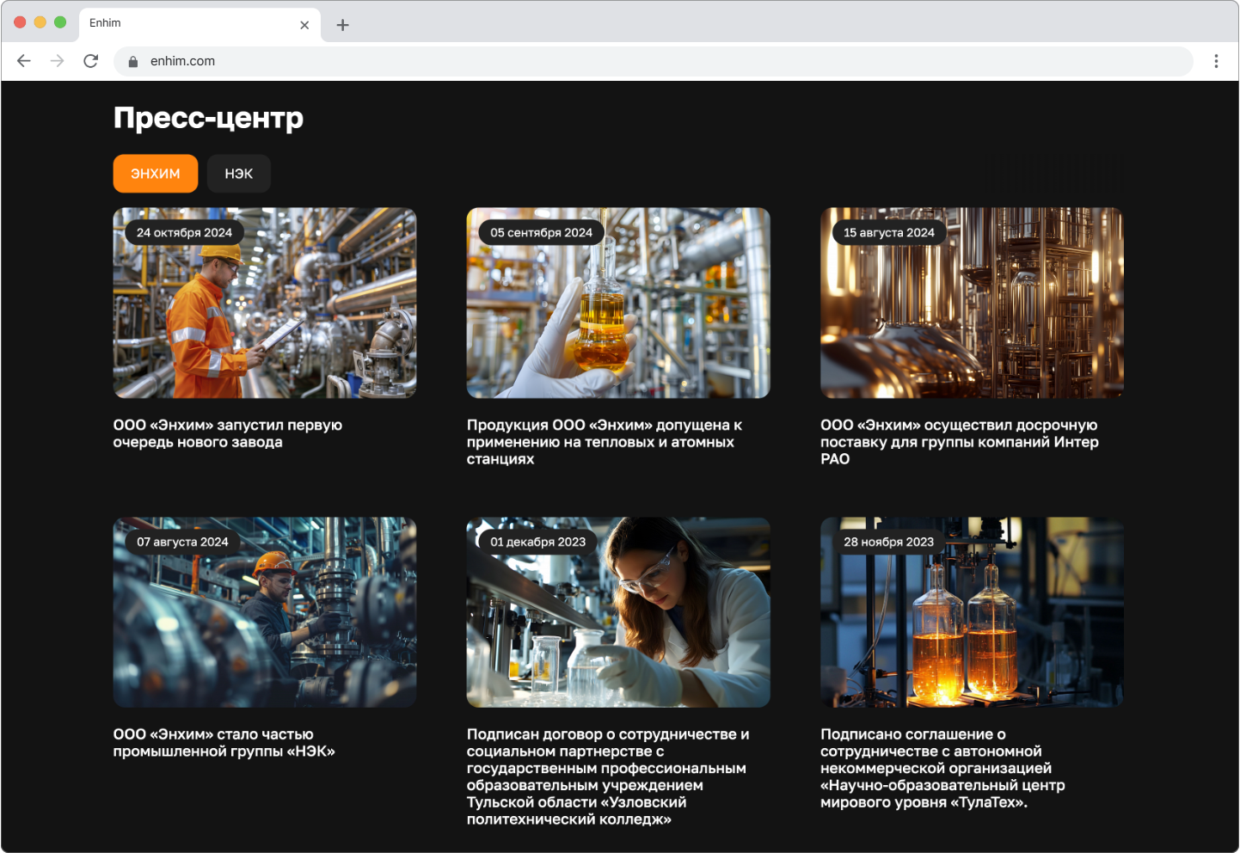Go back to the previous page
The image size is (1240, 853).
pos(24,61)
